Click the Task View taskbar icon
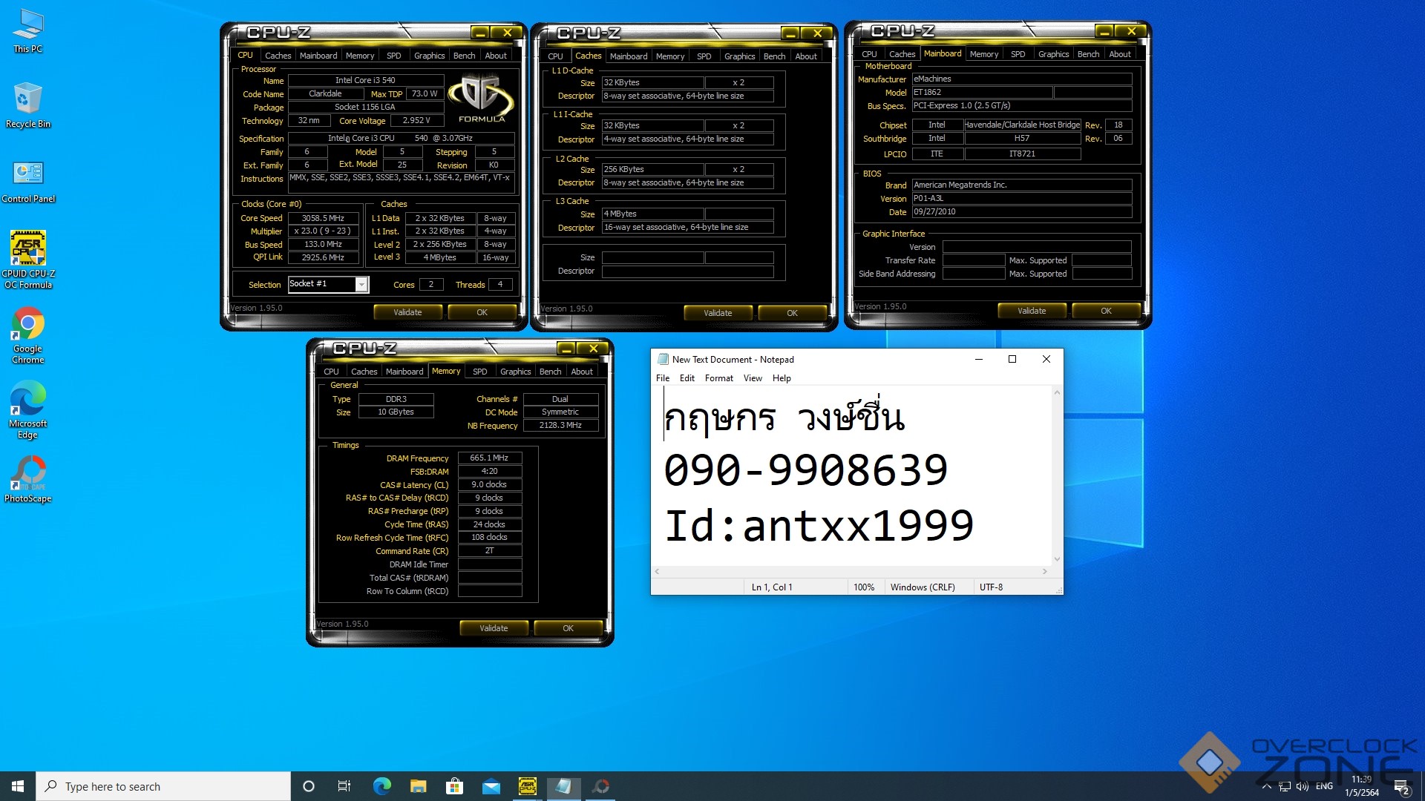The width and height of the screenshot is (1425, 801). 344,786
